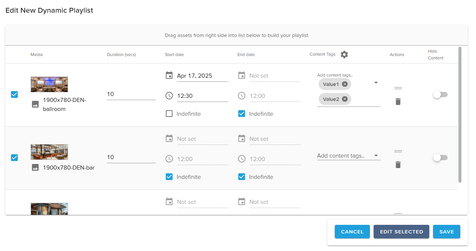Uncheck the ballroom row selection checkbox

click(x=14, y=94)
